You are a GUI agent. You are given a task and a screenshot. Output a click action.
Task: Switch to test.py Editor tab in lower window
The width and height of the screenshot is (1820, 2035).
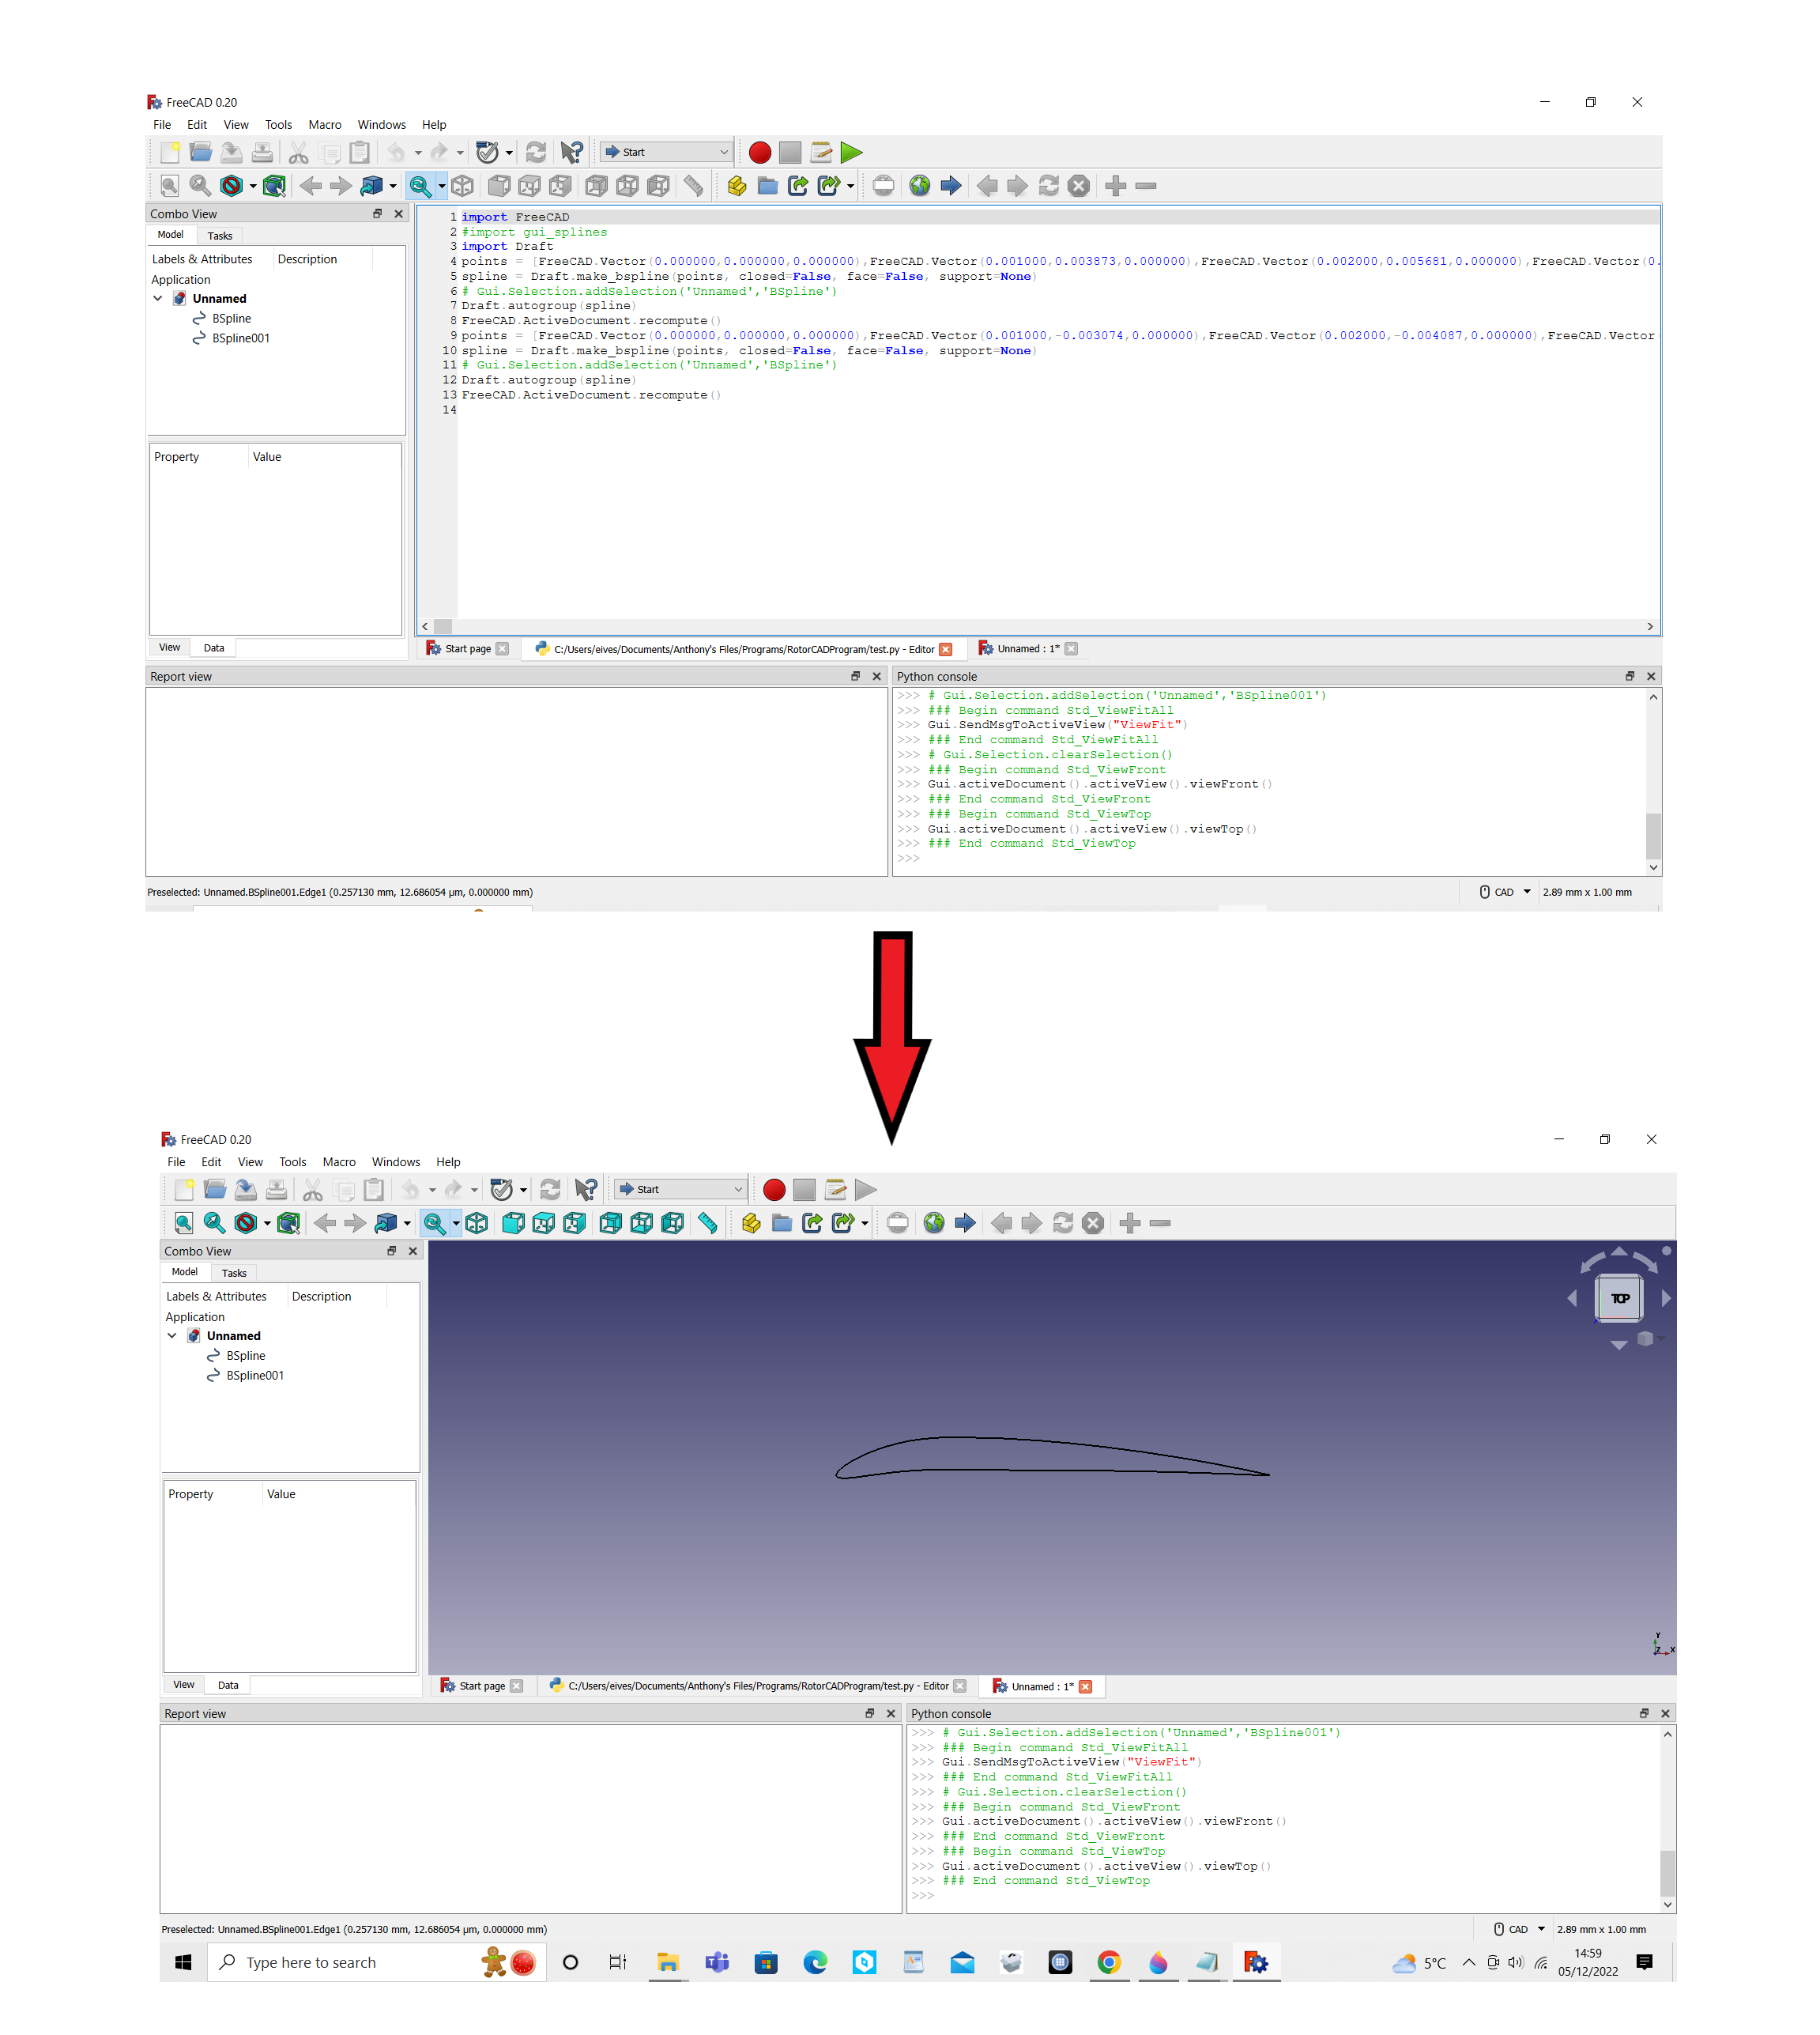tap(758, 1686)
